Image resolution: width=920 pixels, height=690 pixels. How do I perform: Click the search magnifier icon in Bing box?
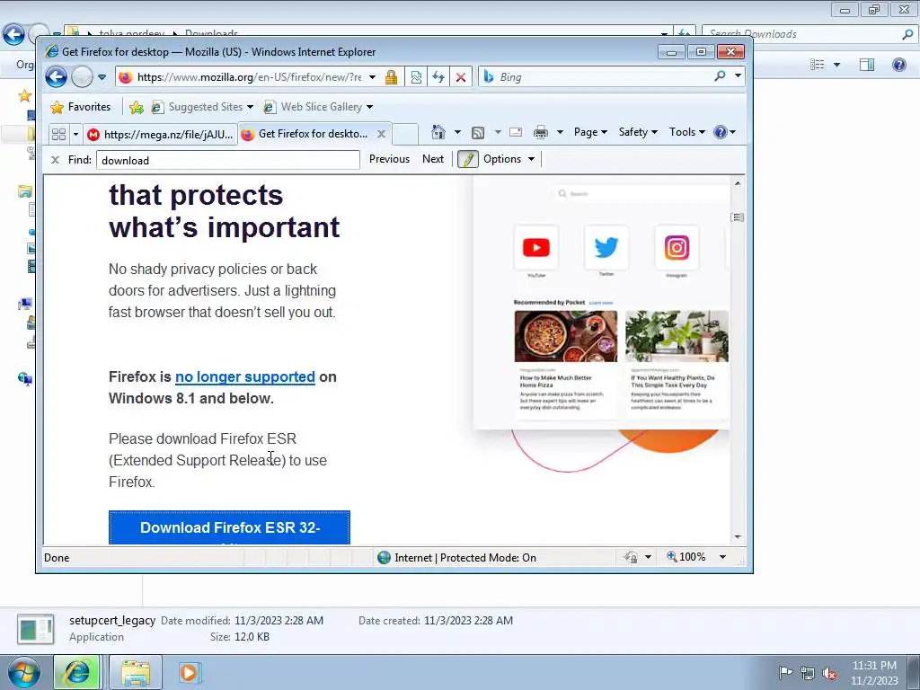click(720, 76)
